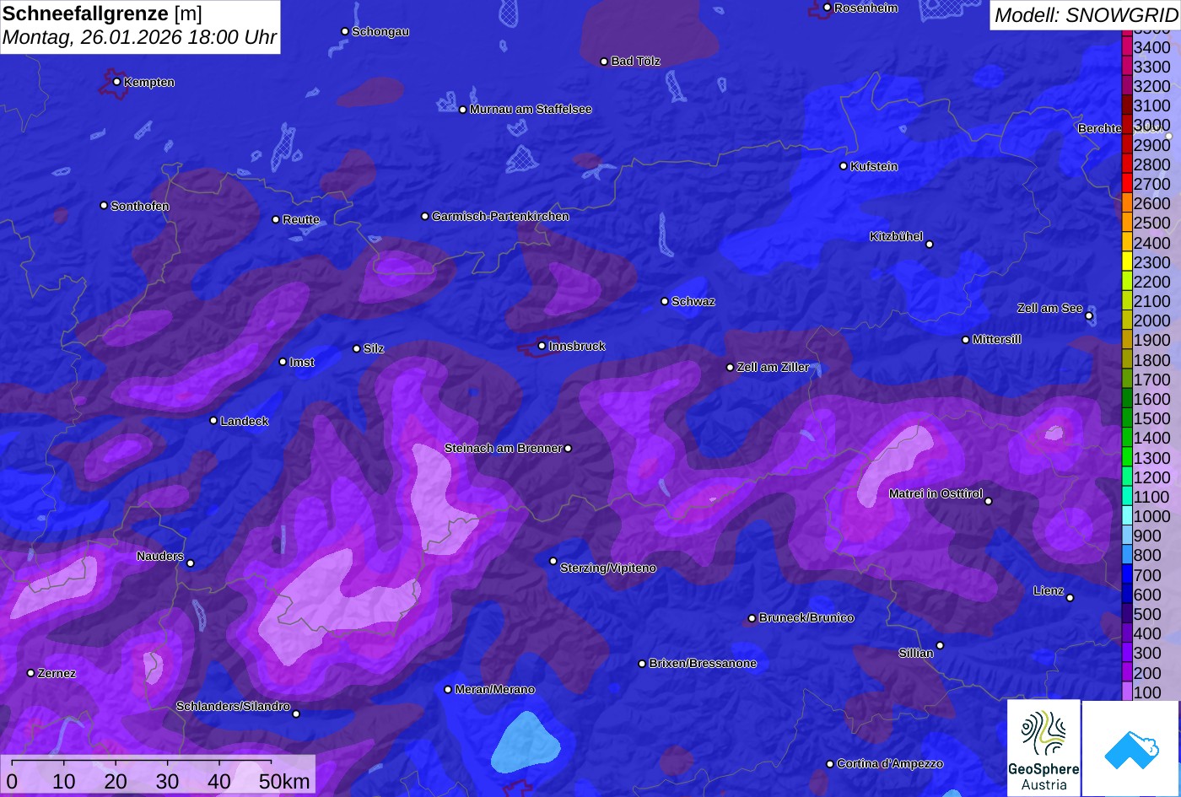Viewport: 1181px width, 797px height.
Task: Click the Cortina d'Ampezzo marker dot
Action: 829,764
